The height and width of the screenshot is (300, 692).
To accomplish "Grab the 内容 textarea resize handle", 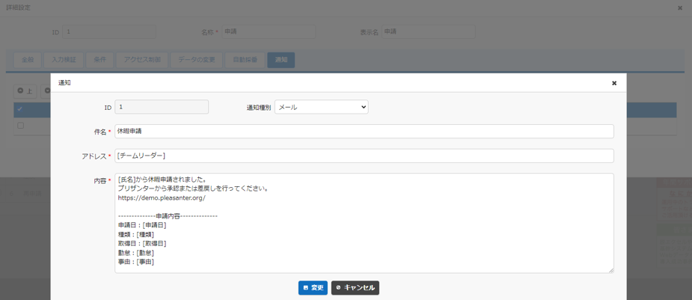I will [x=610, y=269].
